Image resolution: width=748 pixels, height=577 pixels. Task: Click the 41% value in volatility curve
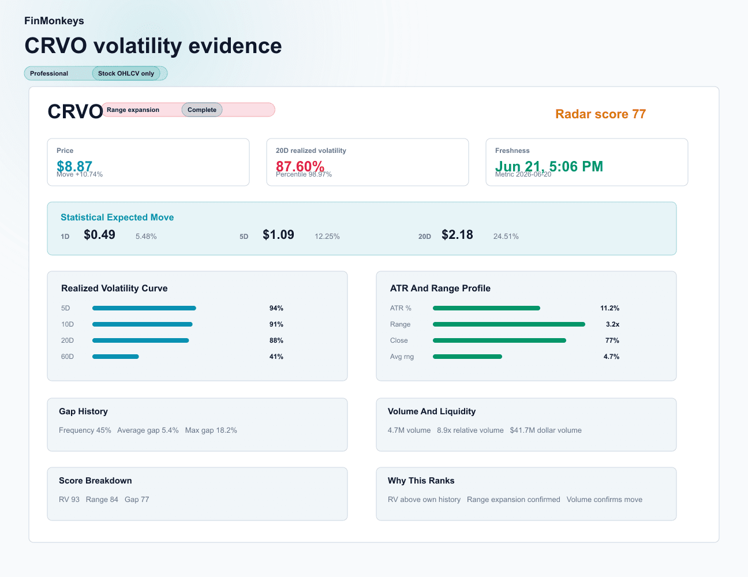point(276,357)
